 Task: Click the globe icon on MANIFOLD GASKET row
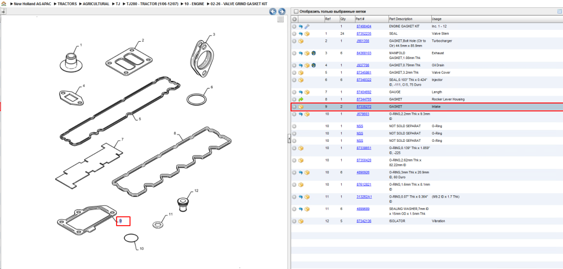[314, 53]
